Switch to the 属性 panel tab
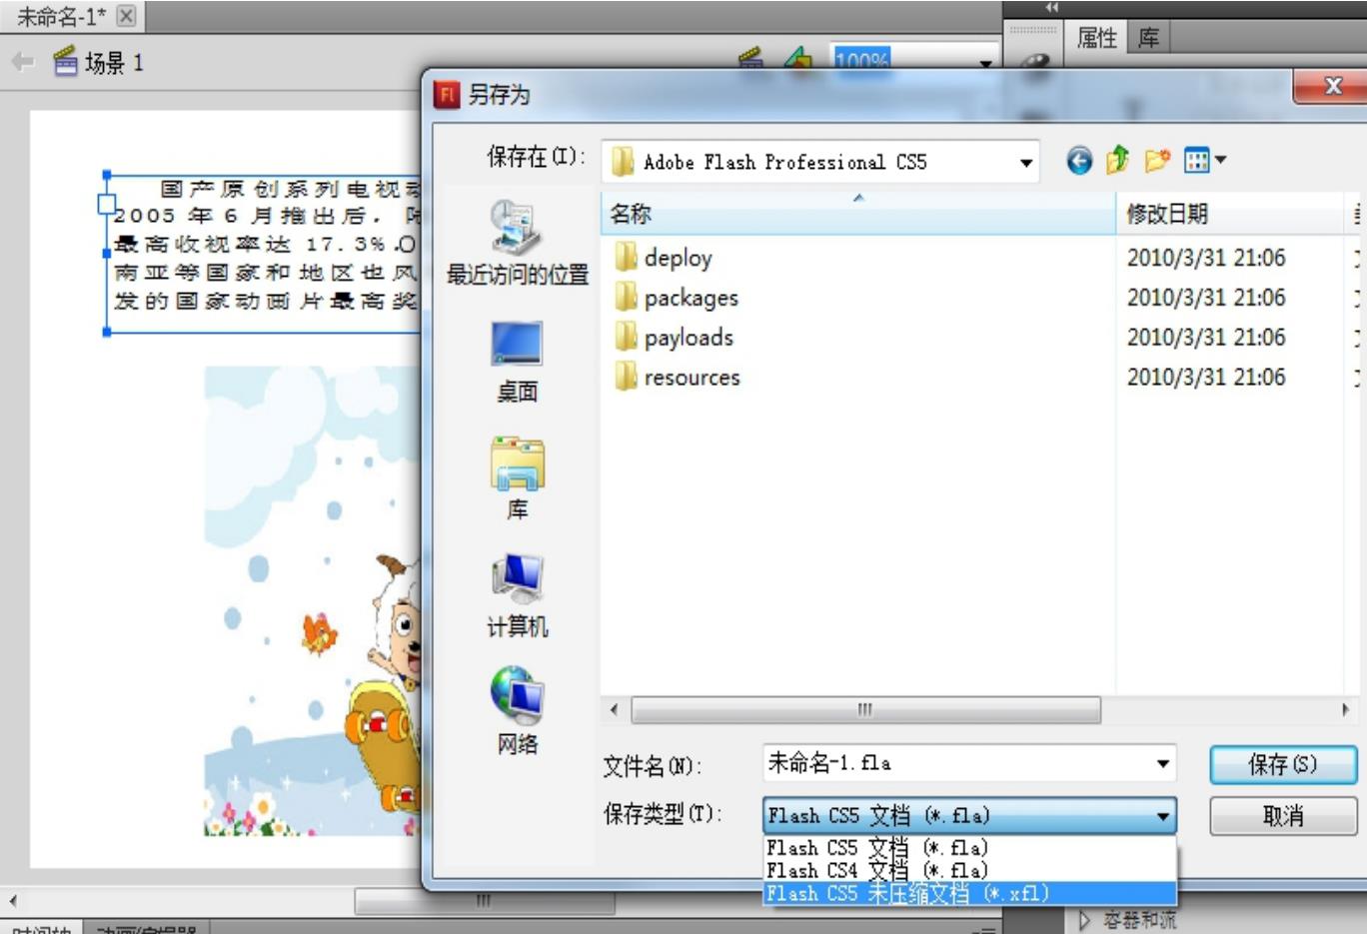 (1096, 38)
